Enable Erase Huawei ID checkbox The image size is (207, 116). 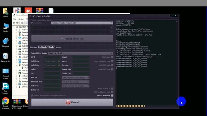[x=112, y=89]
